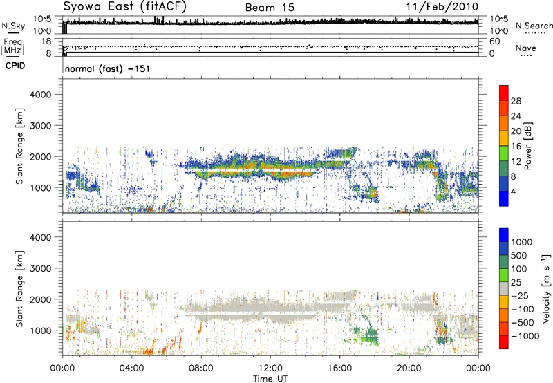Select the "N.Sky" legend label
Image resolution: width=553 pixels, height=383 pixels.
pos(13,26)
